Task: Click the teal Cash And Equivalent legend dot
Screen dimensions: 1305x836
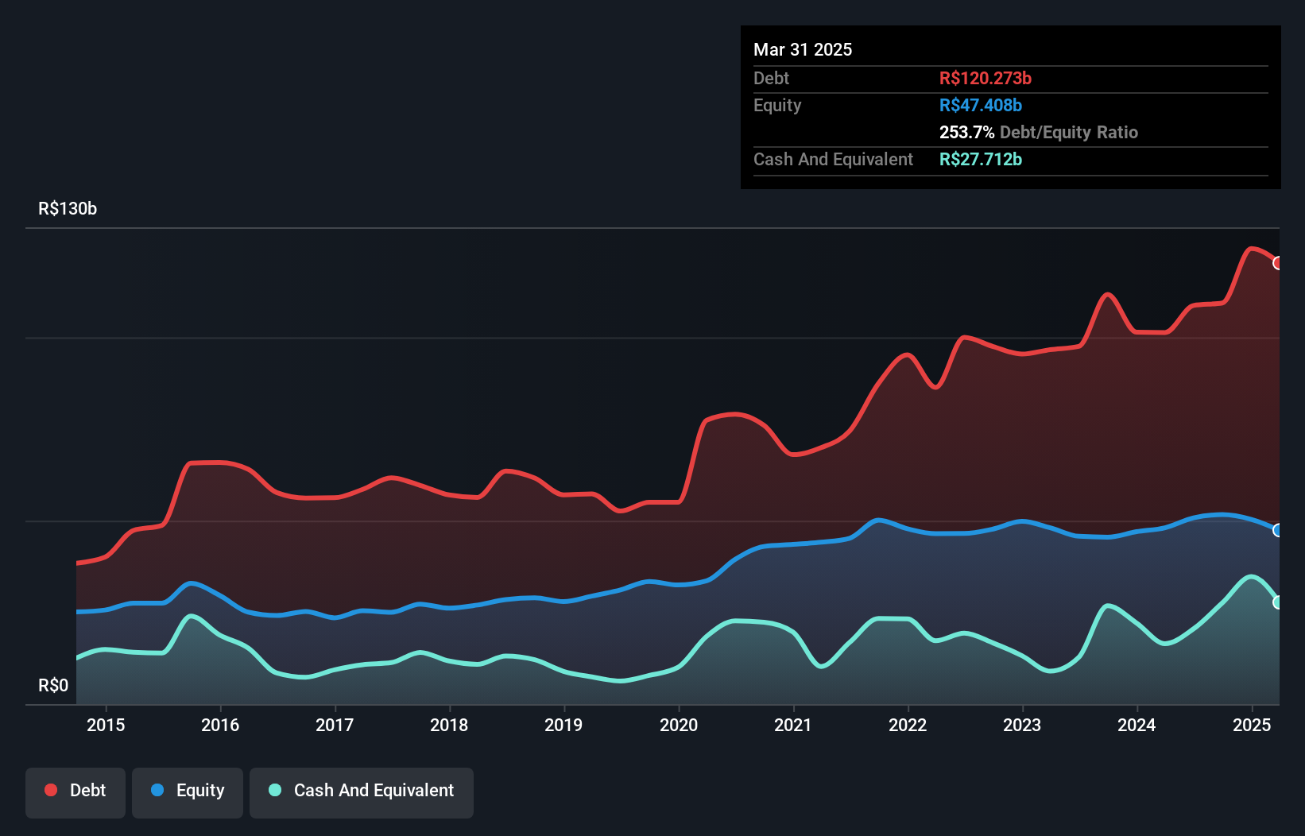Action: point(275,790)
